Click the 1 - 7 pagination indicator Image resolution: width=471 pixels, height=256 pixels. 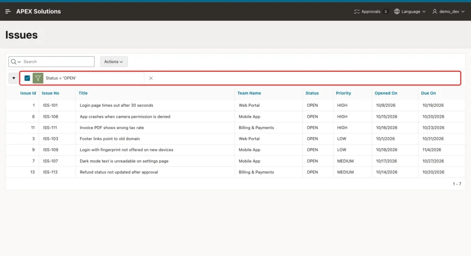[457, 184]
